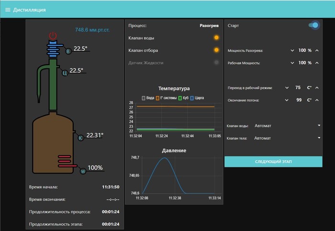Click the Продолжительность этапа value
Image resolution: width=335 pixels, height=231 pixels.
[x=111, y=224]
